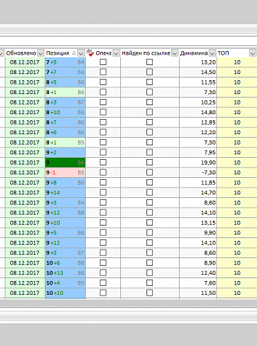Click the Динамика value 13,20
This screenshot has width=257, height=346.
point(208,62)
